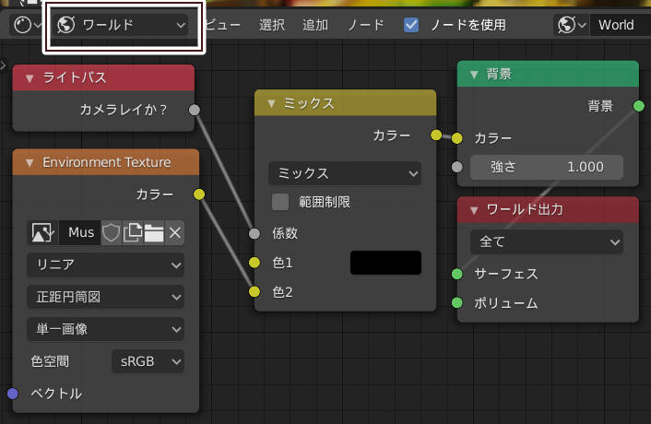Screen dimensions: 651x424
Task: Collapse the 背景 node
Action: [x=474, y=75]
